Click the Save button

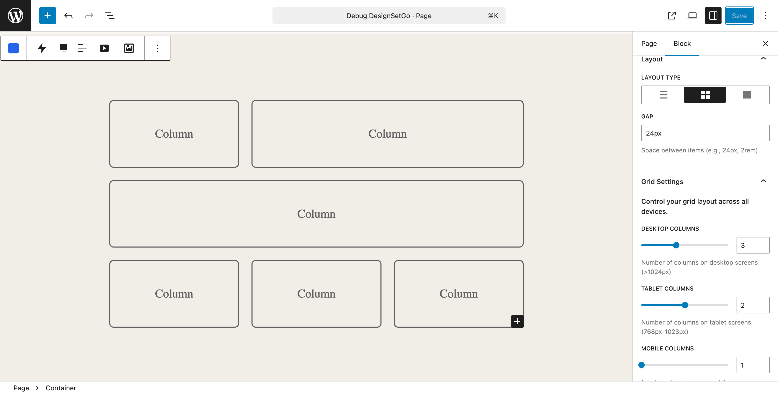pos(739,15)
